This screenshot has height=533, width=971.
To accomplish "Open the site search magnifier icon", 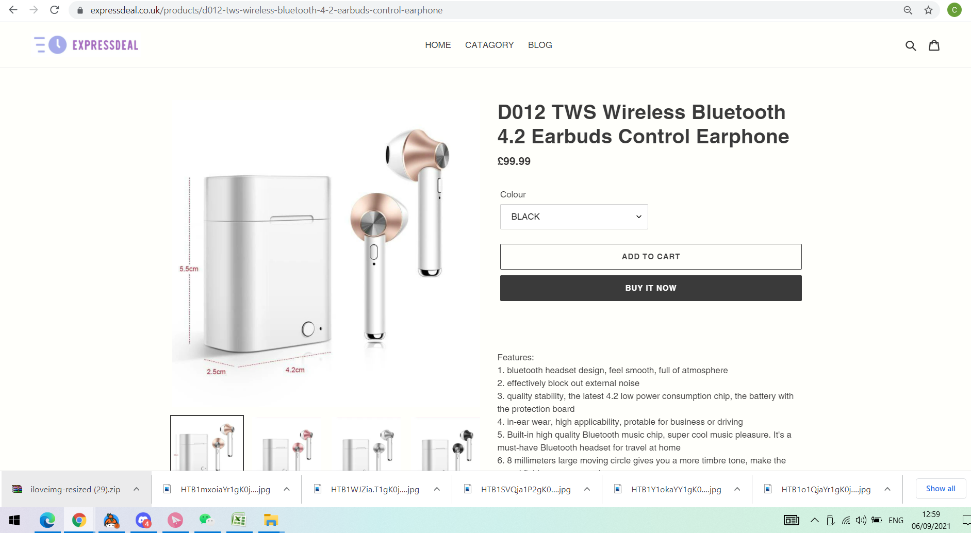I will (x=911, y=45).
